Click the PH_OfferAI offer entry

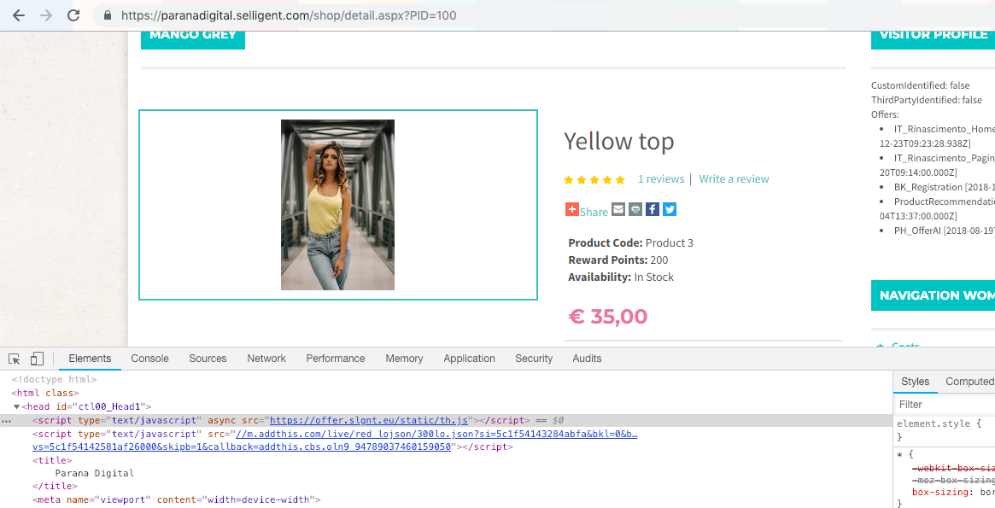coord(945,231)
